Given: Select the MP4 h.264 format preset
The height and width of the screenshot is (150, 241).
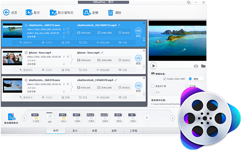Looking at the screenshot, I should 36,118.
